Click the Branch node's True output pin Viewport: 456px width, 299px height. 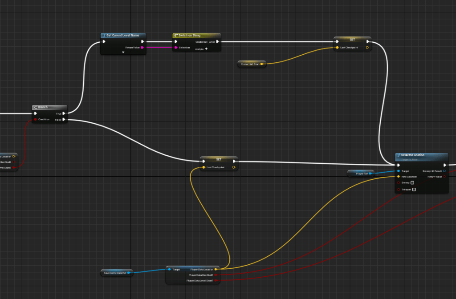(x=64, y=113)
